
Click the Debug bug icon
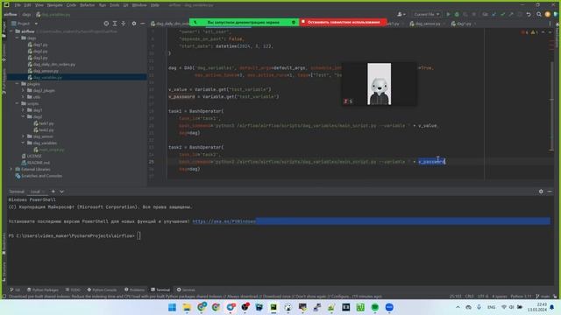pyautogui.click(x=457, y=14)
